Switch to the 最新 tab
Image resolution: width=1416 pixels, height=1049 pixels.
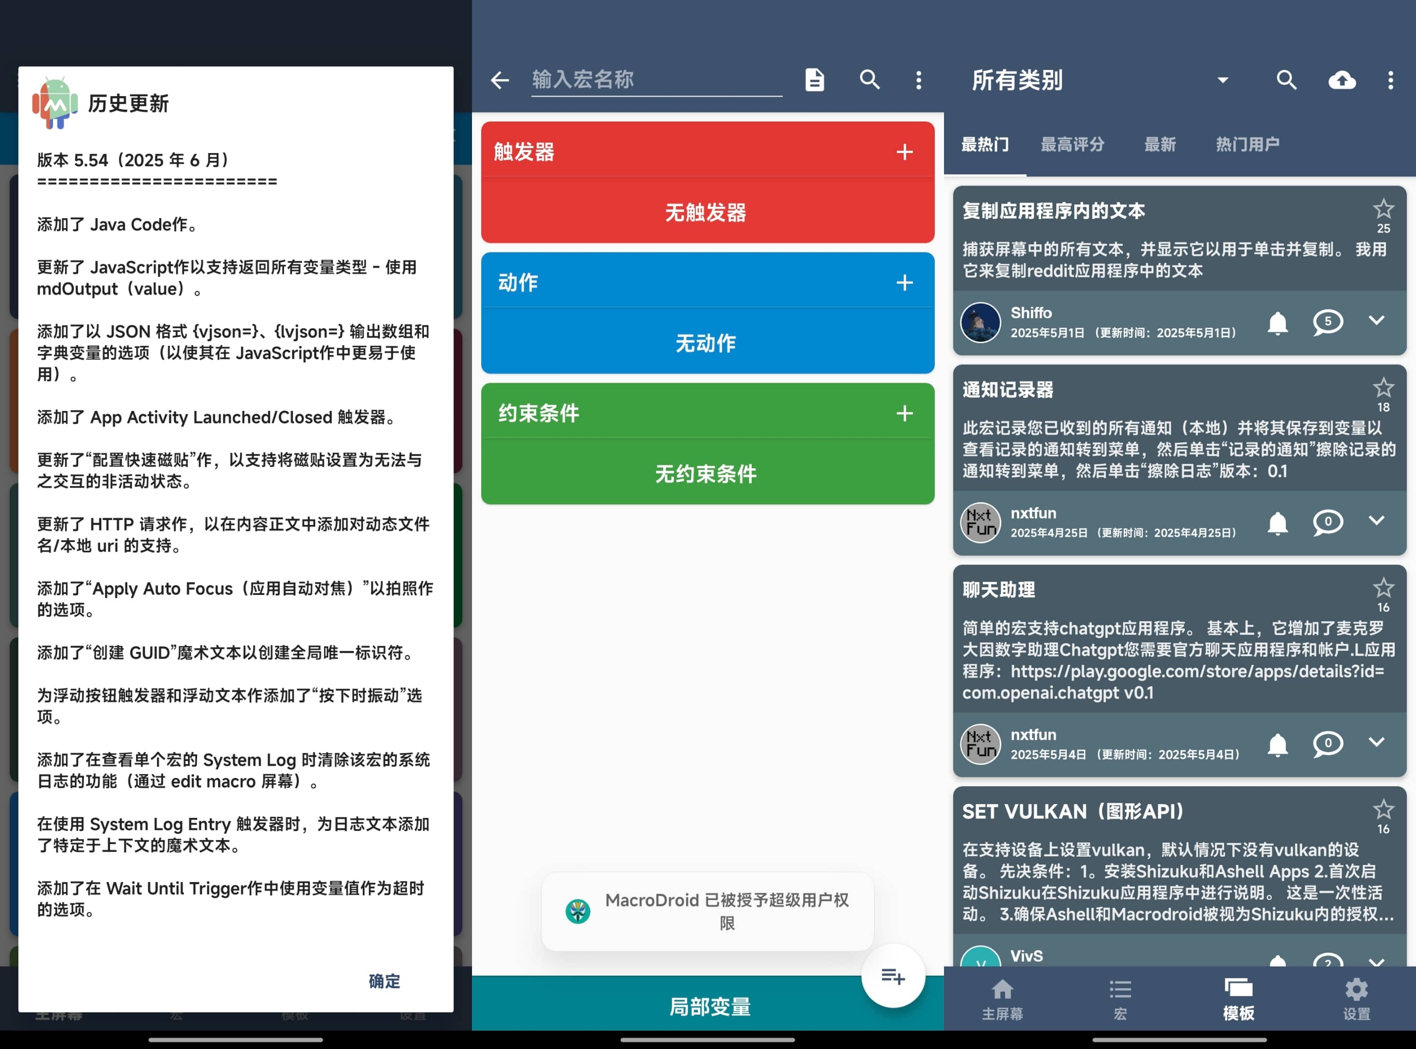point(1160,144)
